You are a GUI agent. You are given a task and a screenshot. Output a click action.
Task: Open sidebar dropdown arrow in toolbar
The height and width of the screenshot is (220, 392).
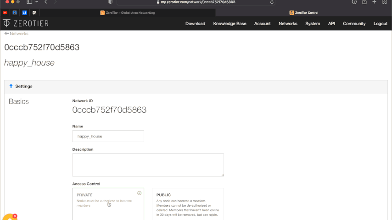pyautogui.click(x=37, y=2)
